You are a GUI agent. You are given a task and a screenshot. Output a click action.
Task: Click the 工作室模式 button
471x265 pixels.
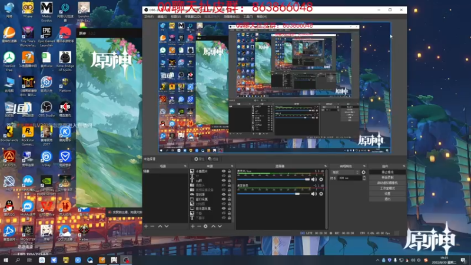[387, 188]
